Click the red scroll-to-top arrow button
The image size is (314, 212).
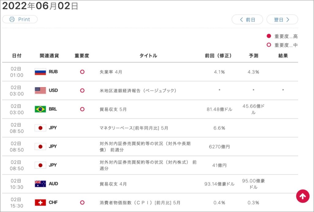pos(303,196)
